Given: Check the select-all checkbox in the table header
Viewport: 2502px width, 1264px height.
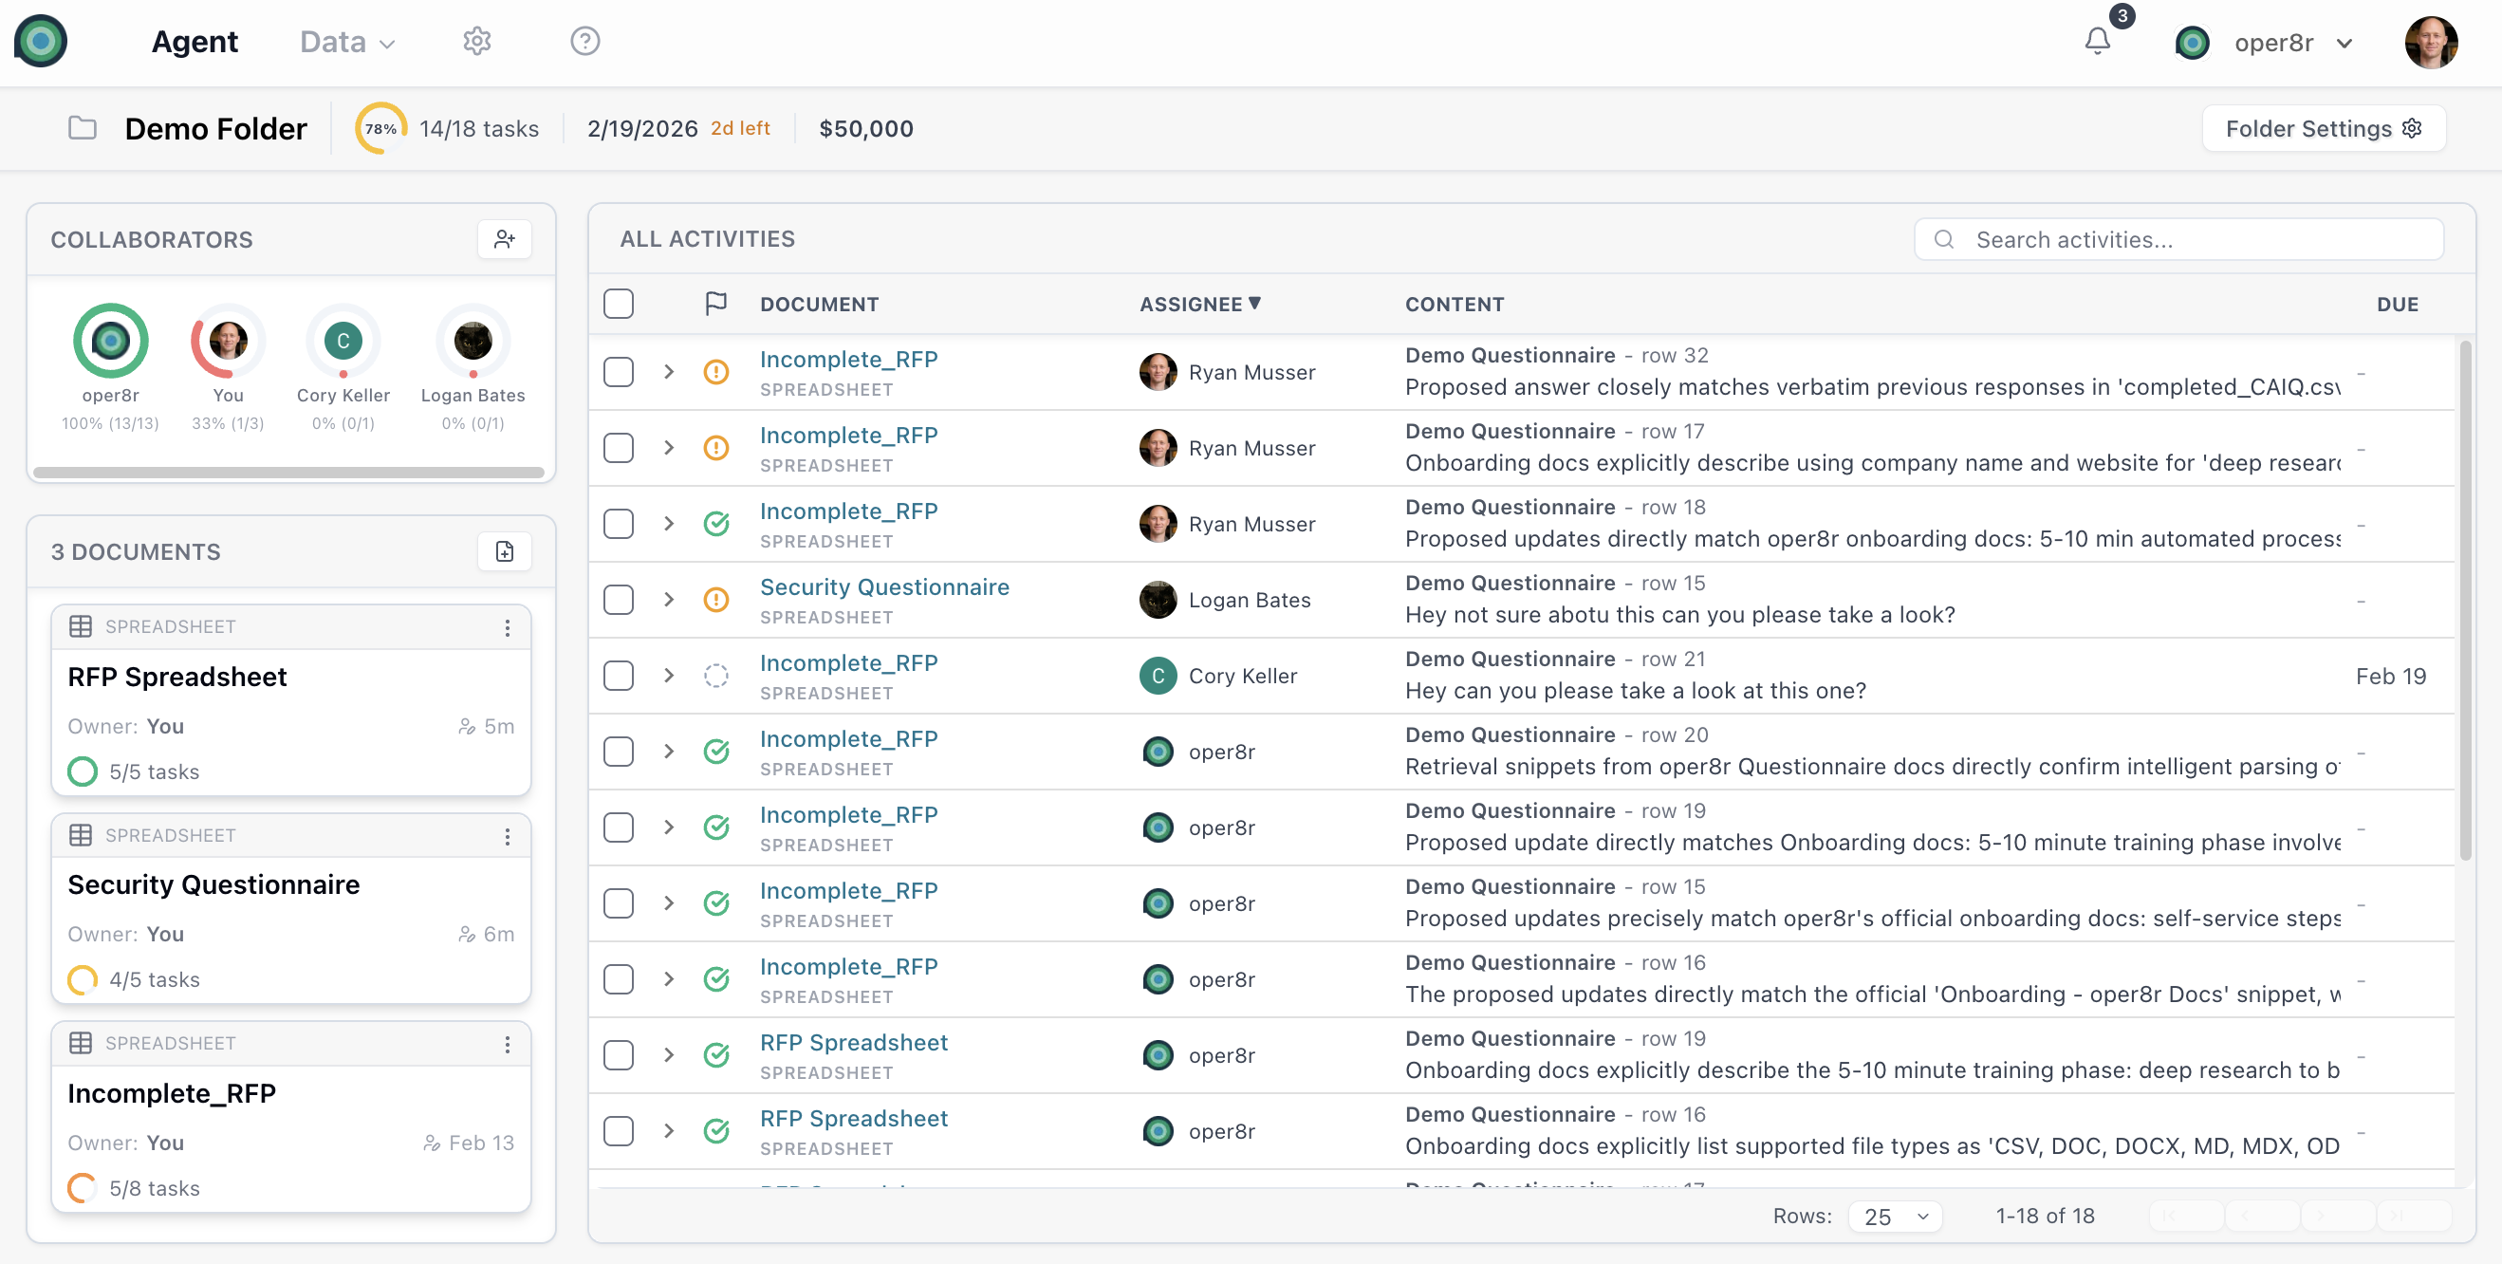Looking at the screenshot, I should [x=619, y=303].
